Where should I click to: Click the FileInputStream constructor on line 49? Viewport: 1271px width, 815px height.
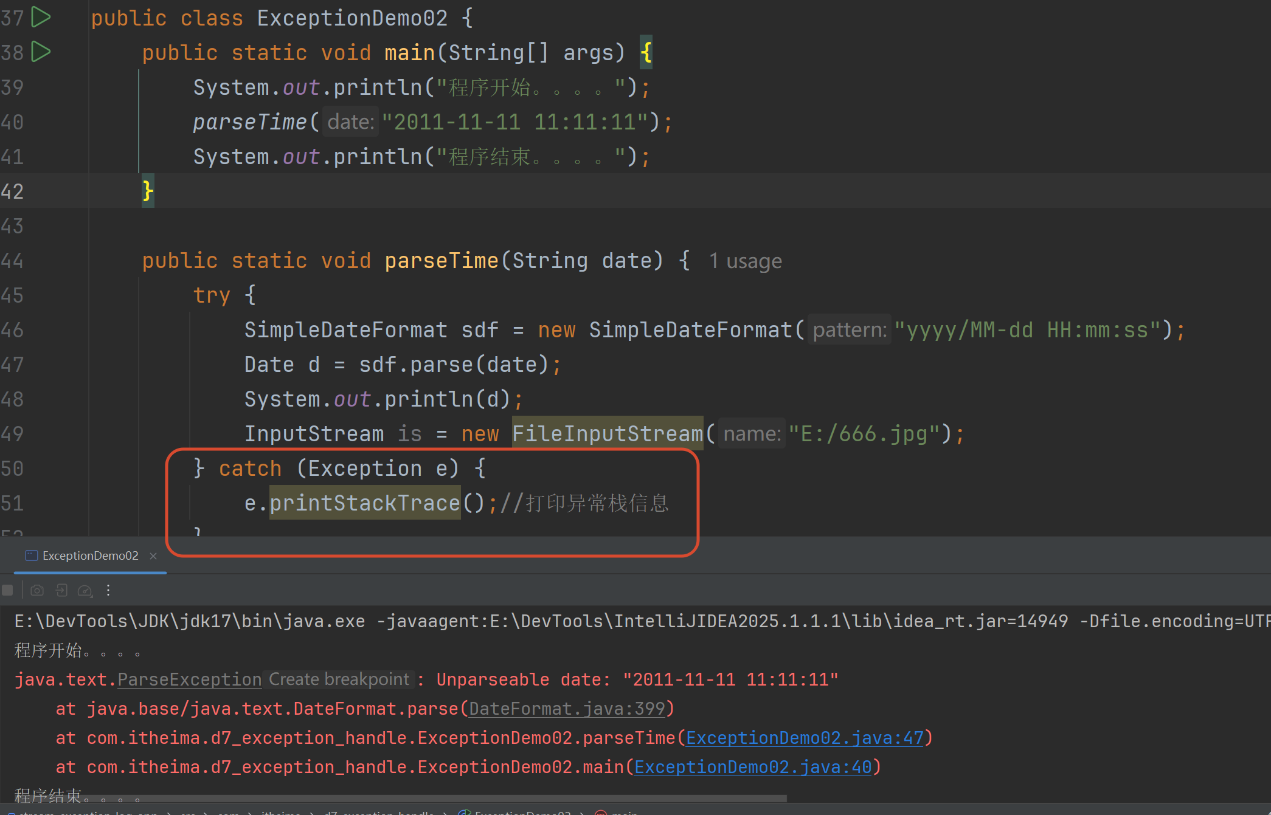pos(607,434)
